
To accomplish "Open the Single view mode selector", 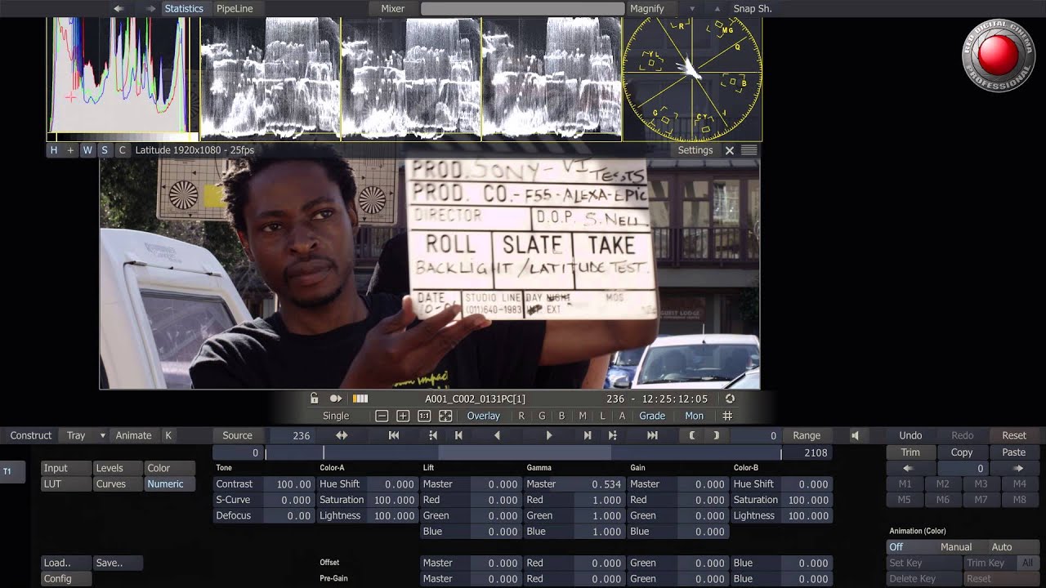I will coord(336,416).
